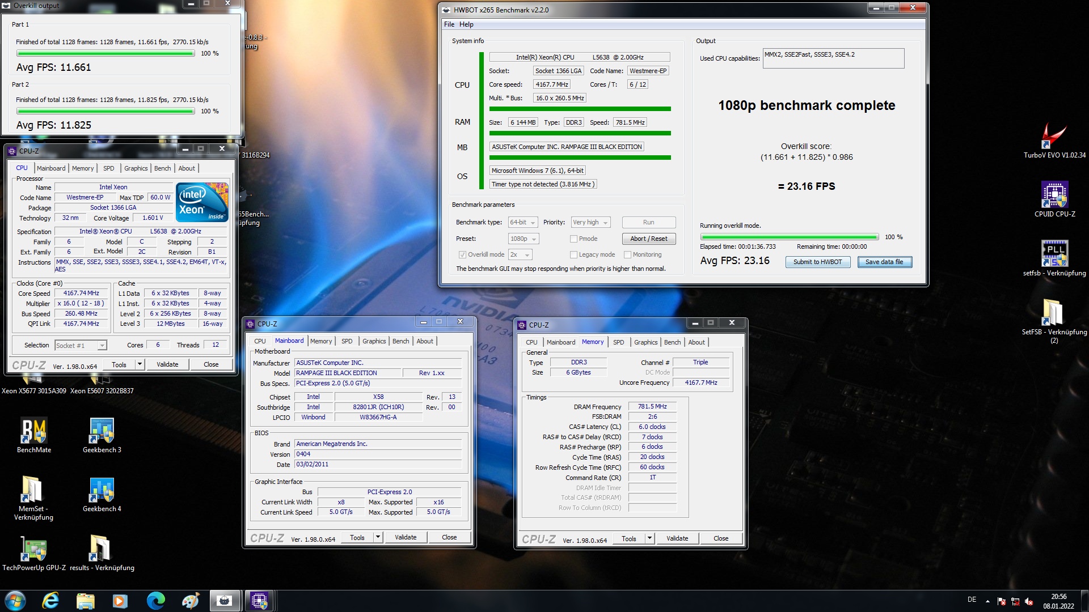Open About tab in CPU window
The image size is (1089, 612).
pos(187,168)
